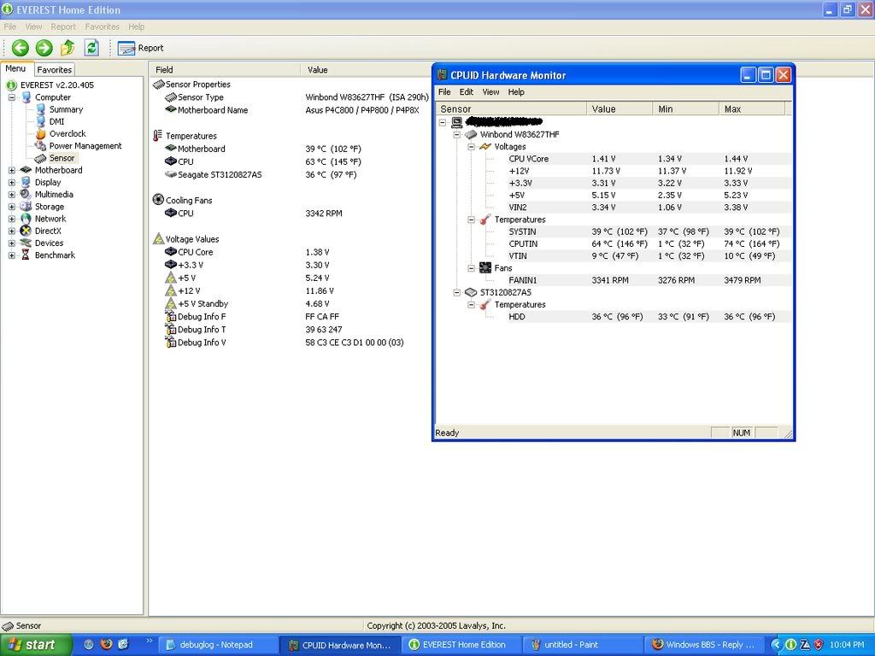Switch to the Favorites tab
This screenshot has height=656, width=875.
click(54, 70)
